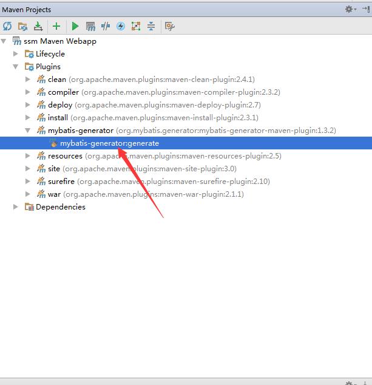The image size is (372, 385).
Task: Click the Maven Projects panel title
Action: tap(27, 10)
